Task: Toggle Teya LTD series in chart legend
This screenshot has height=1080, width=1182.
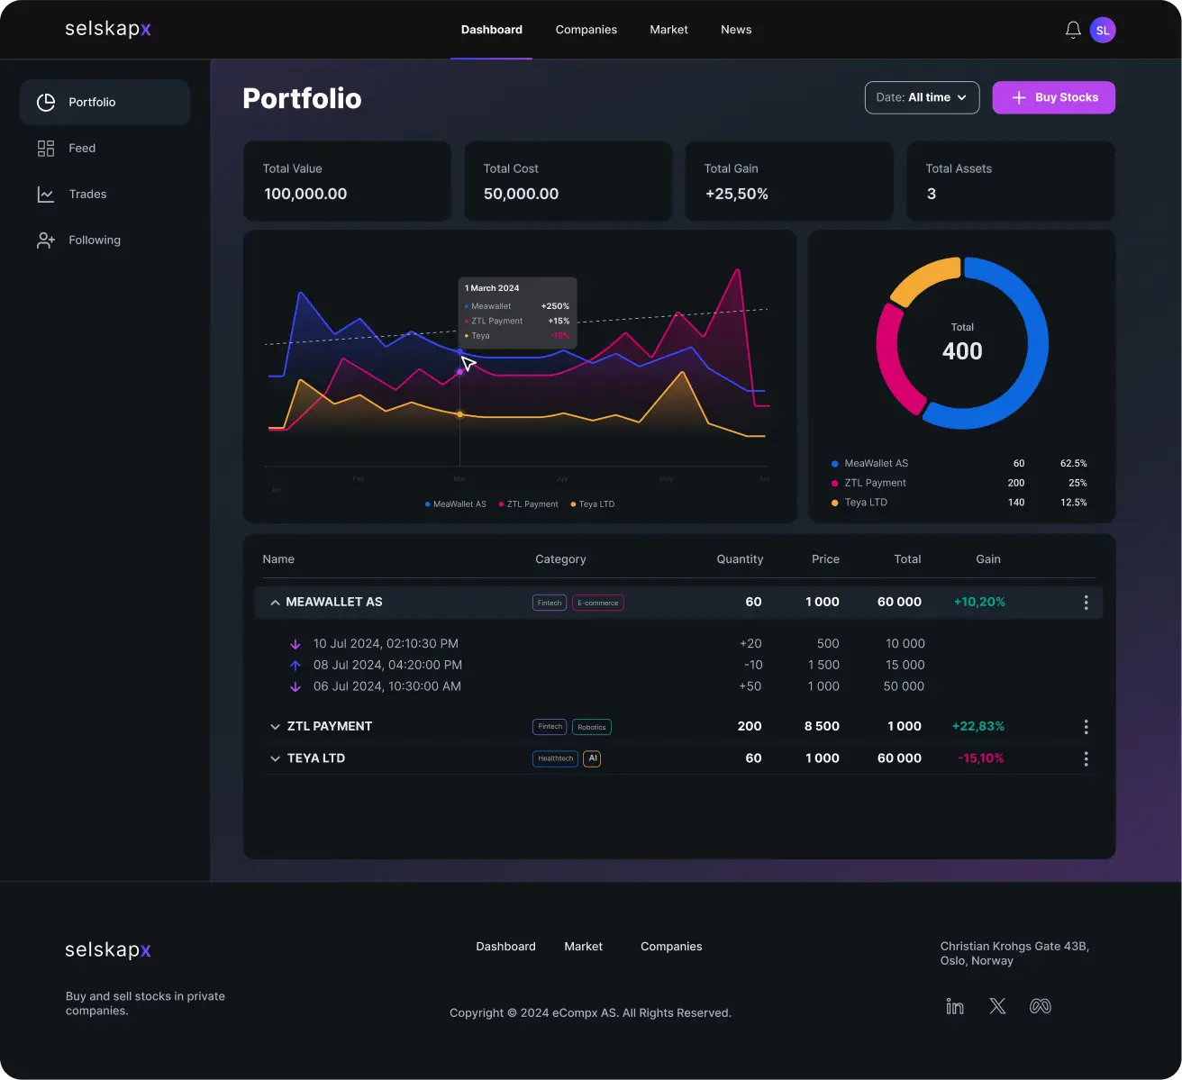Action: (593, 504)
